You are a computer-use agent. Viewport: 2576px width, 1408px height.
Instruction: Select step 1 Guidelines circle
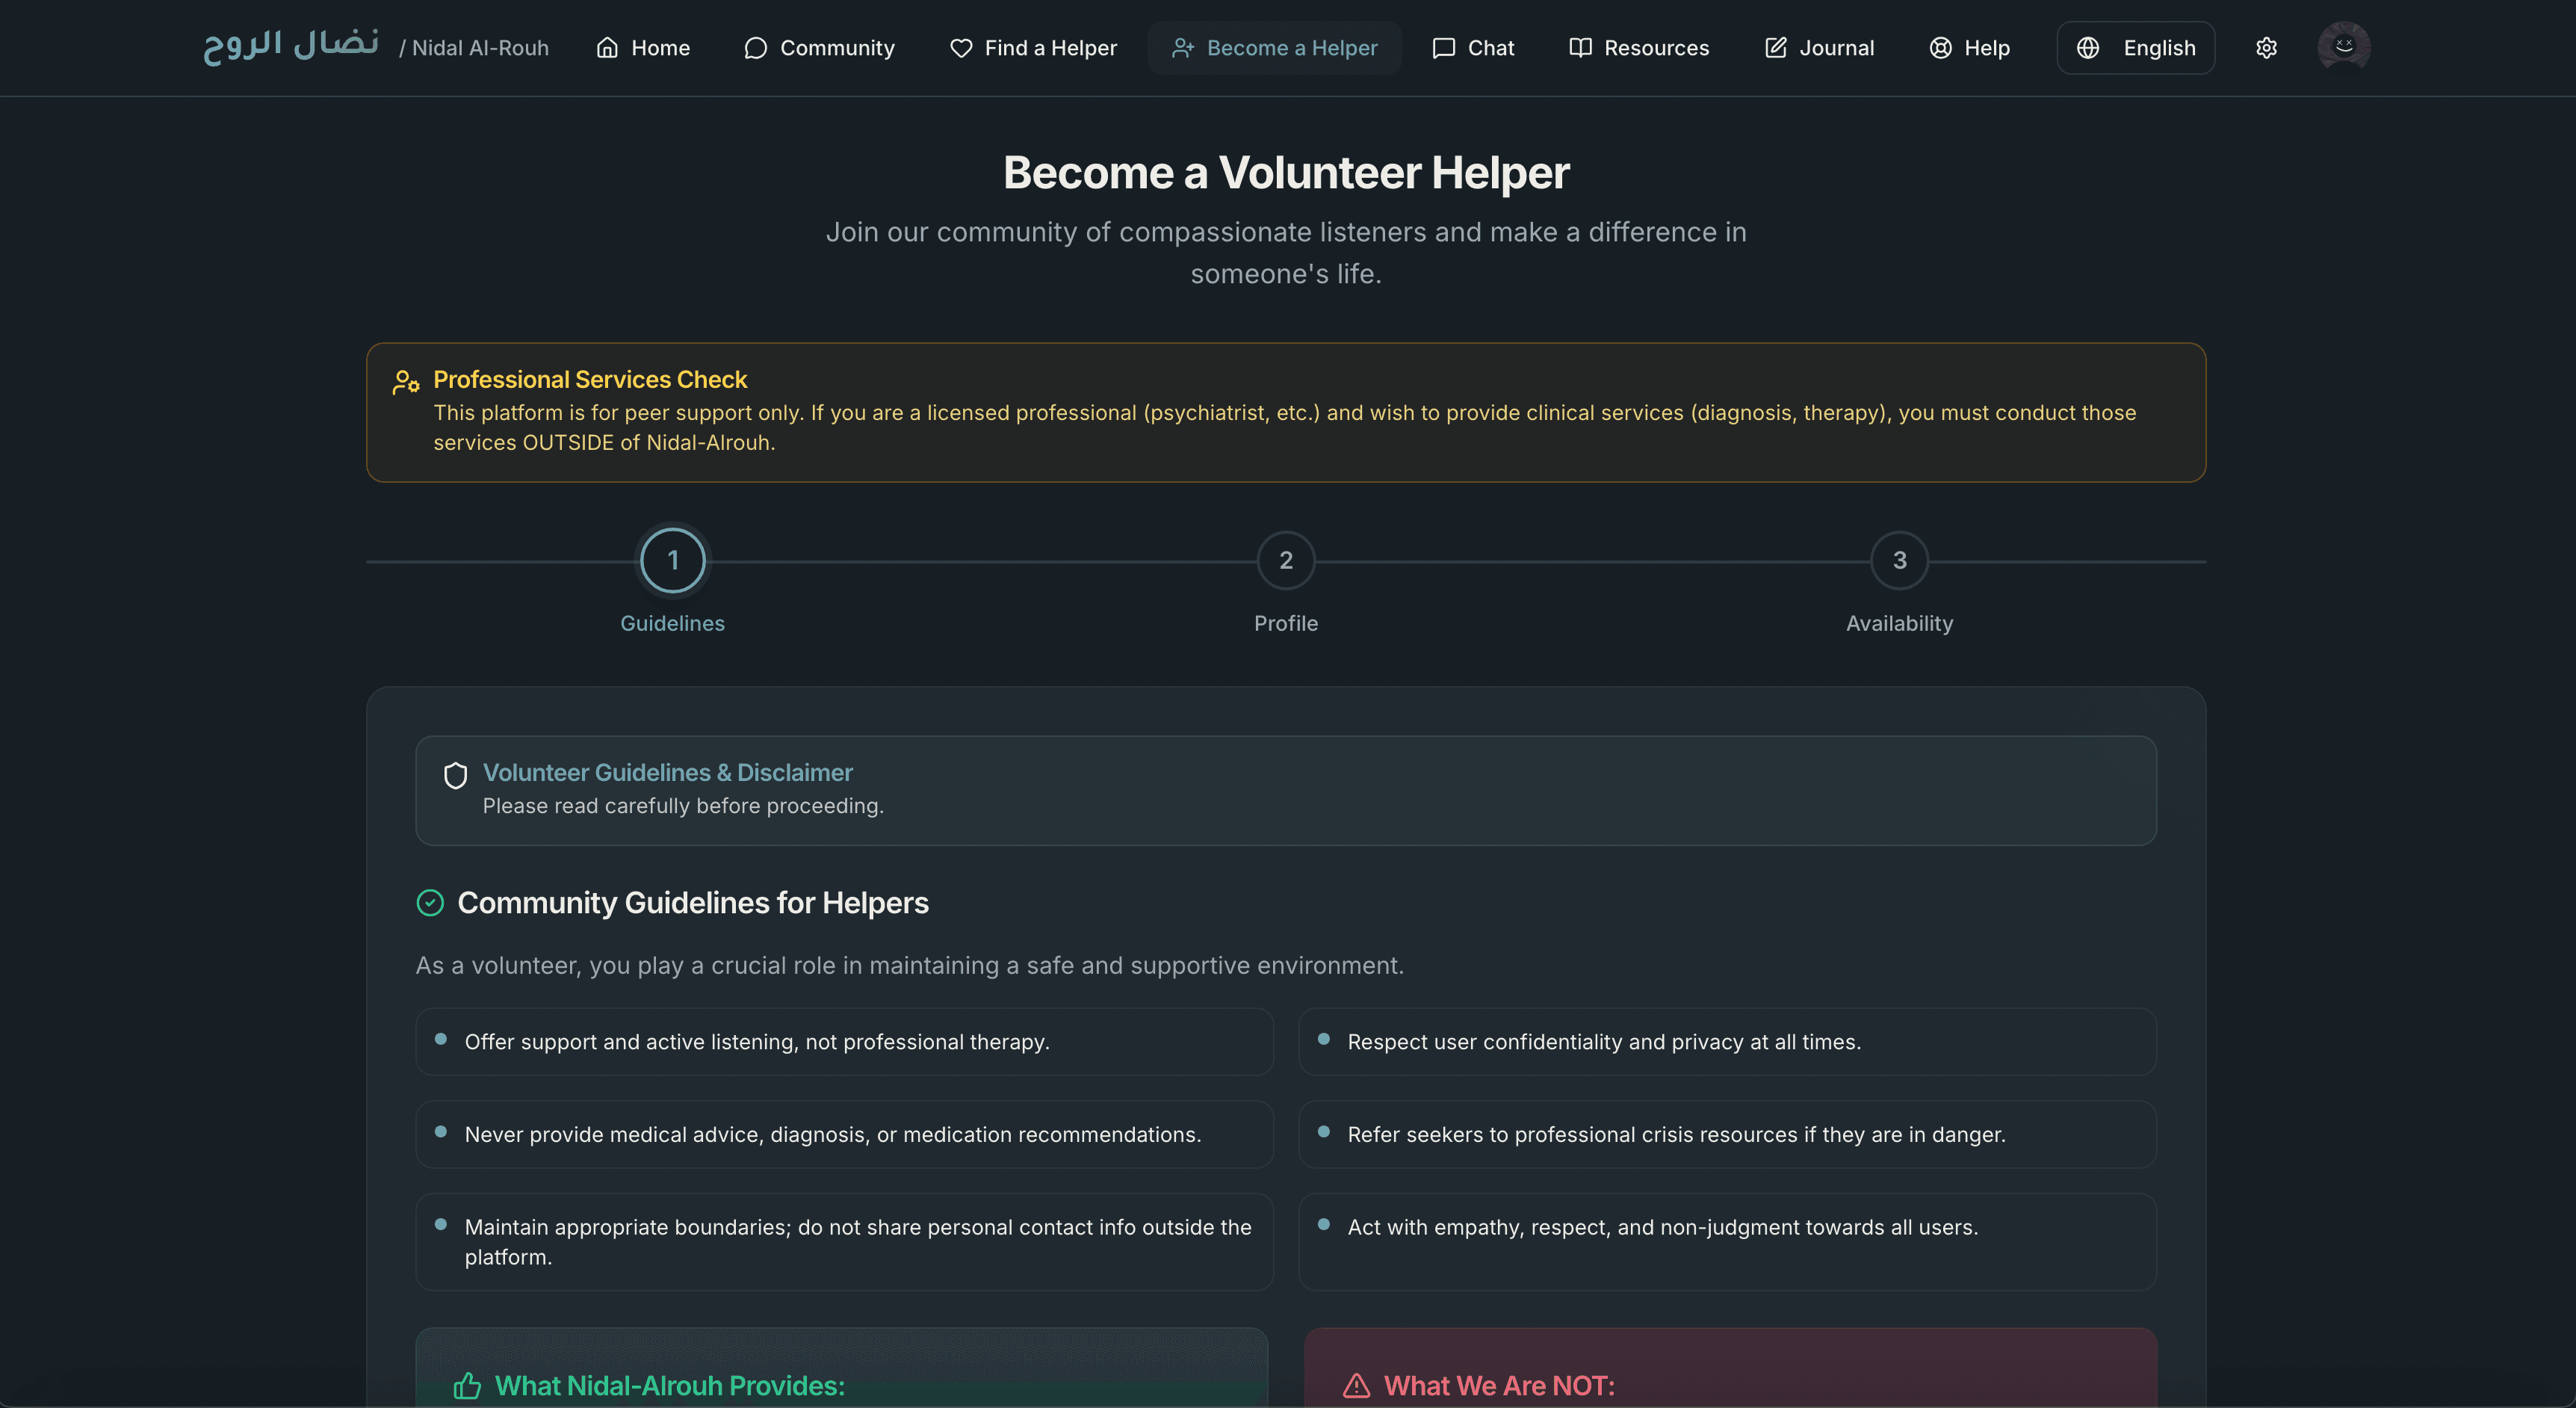[673, 560]
